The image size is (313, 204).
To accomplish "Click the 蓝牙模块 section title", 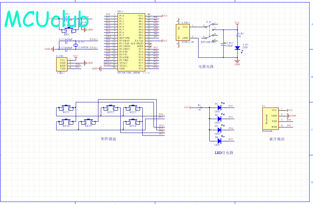I will (x=277, y=139).
